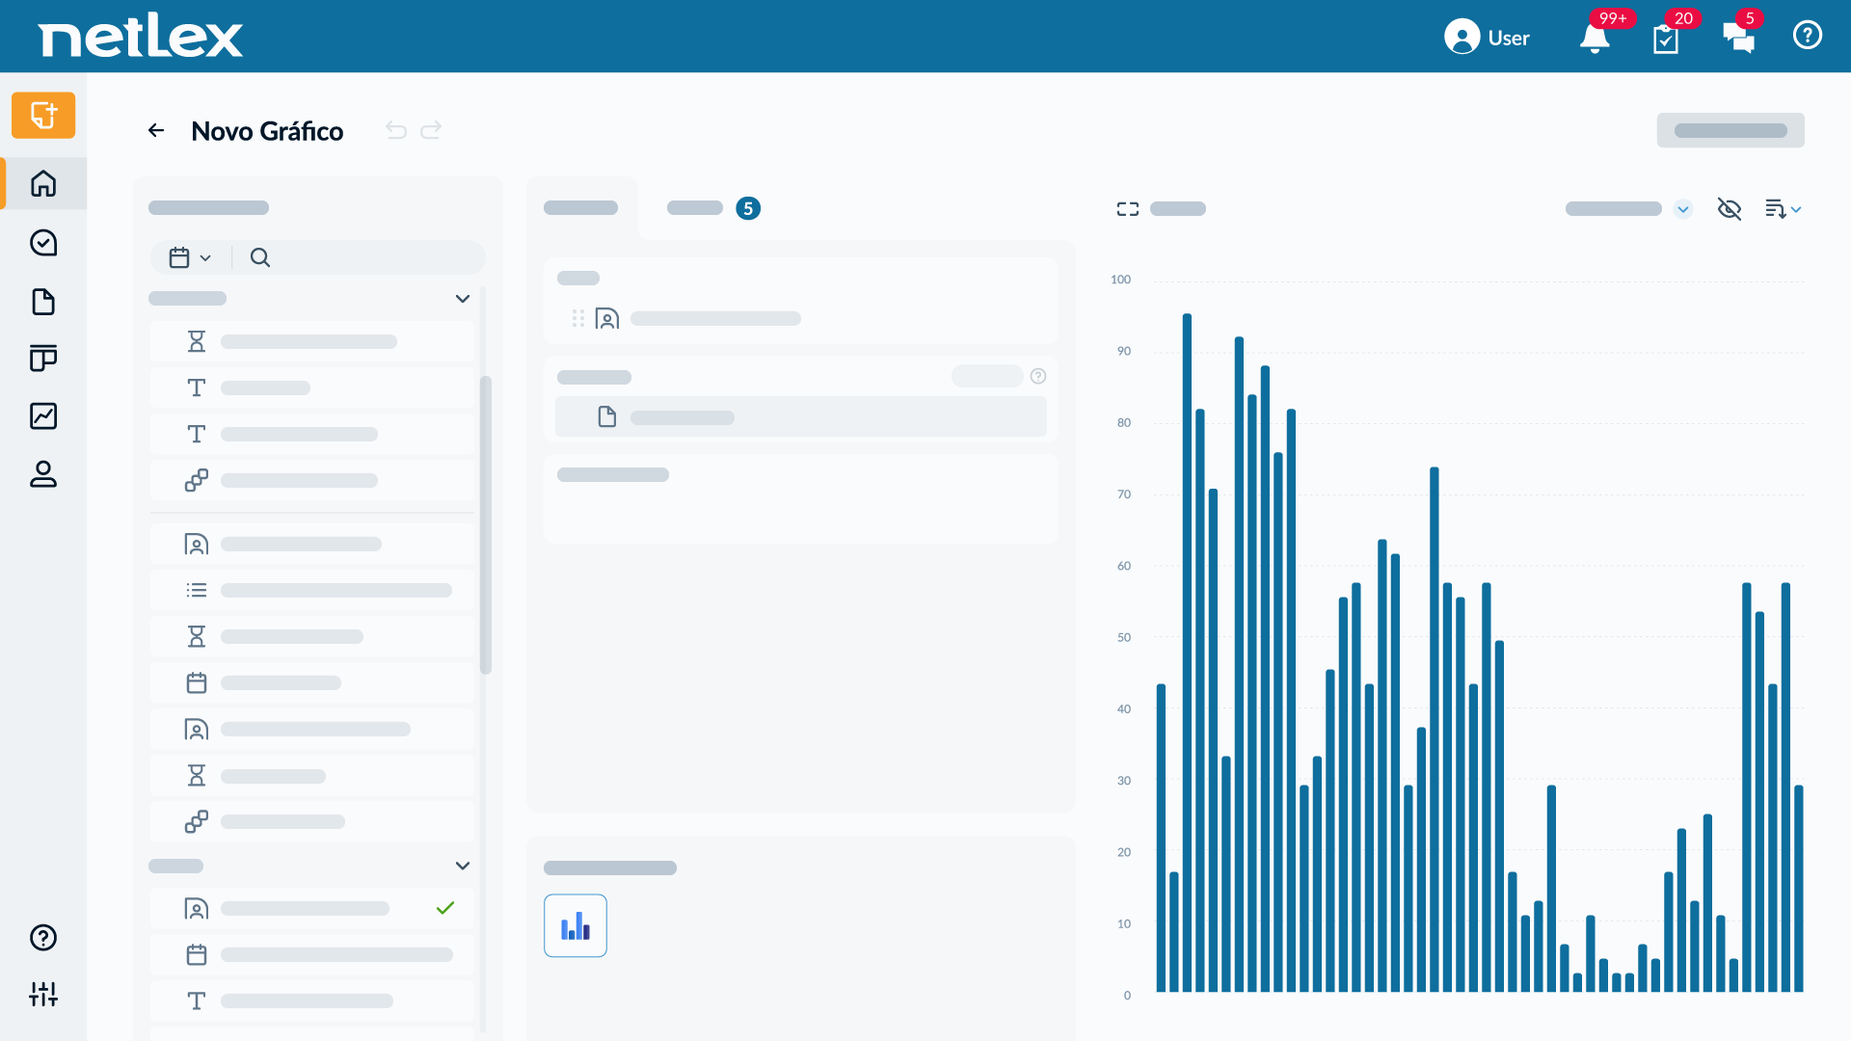Image resolution: width=1851 pixels, height=1041 pixels.
Task: Open the board columns sidebar icon
Action: point(43,358)
